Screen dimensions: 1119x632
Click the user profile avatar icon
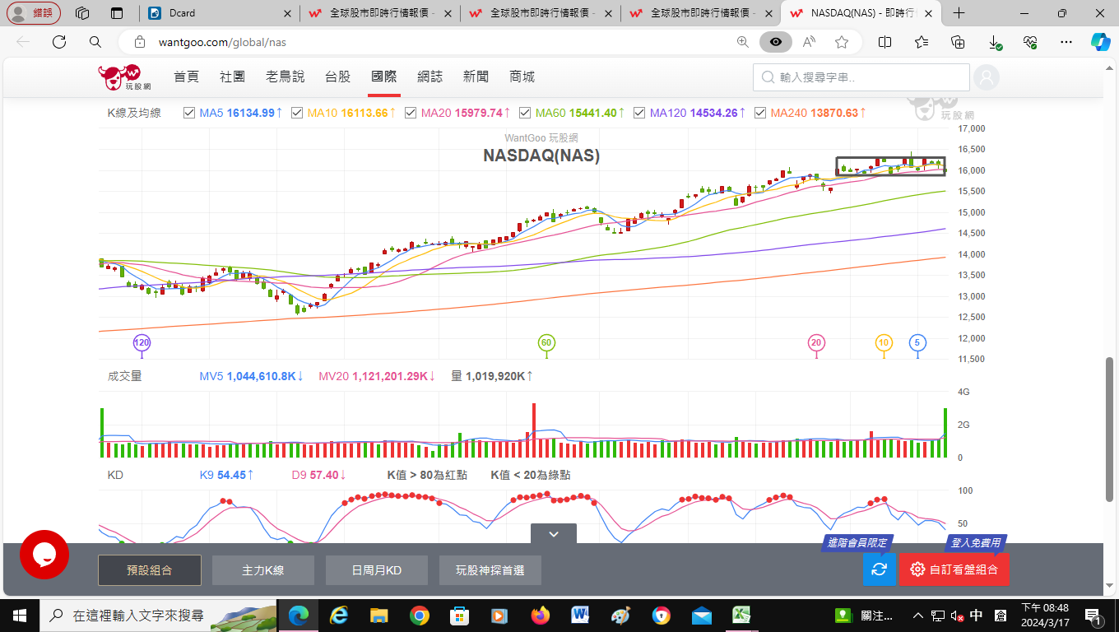pyautogui.click(x=986, y=77)
